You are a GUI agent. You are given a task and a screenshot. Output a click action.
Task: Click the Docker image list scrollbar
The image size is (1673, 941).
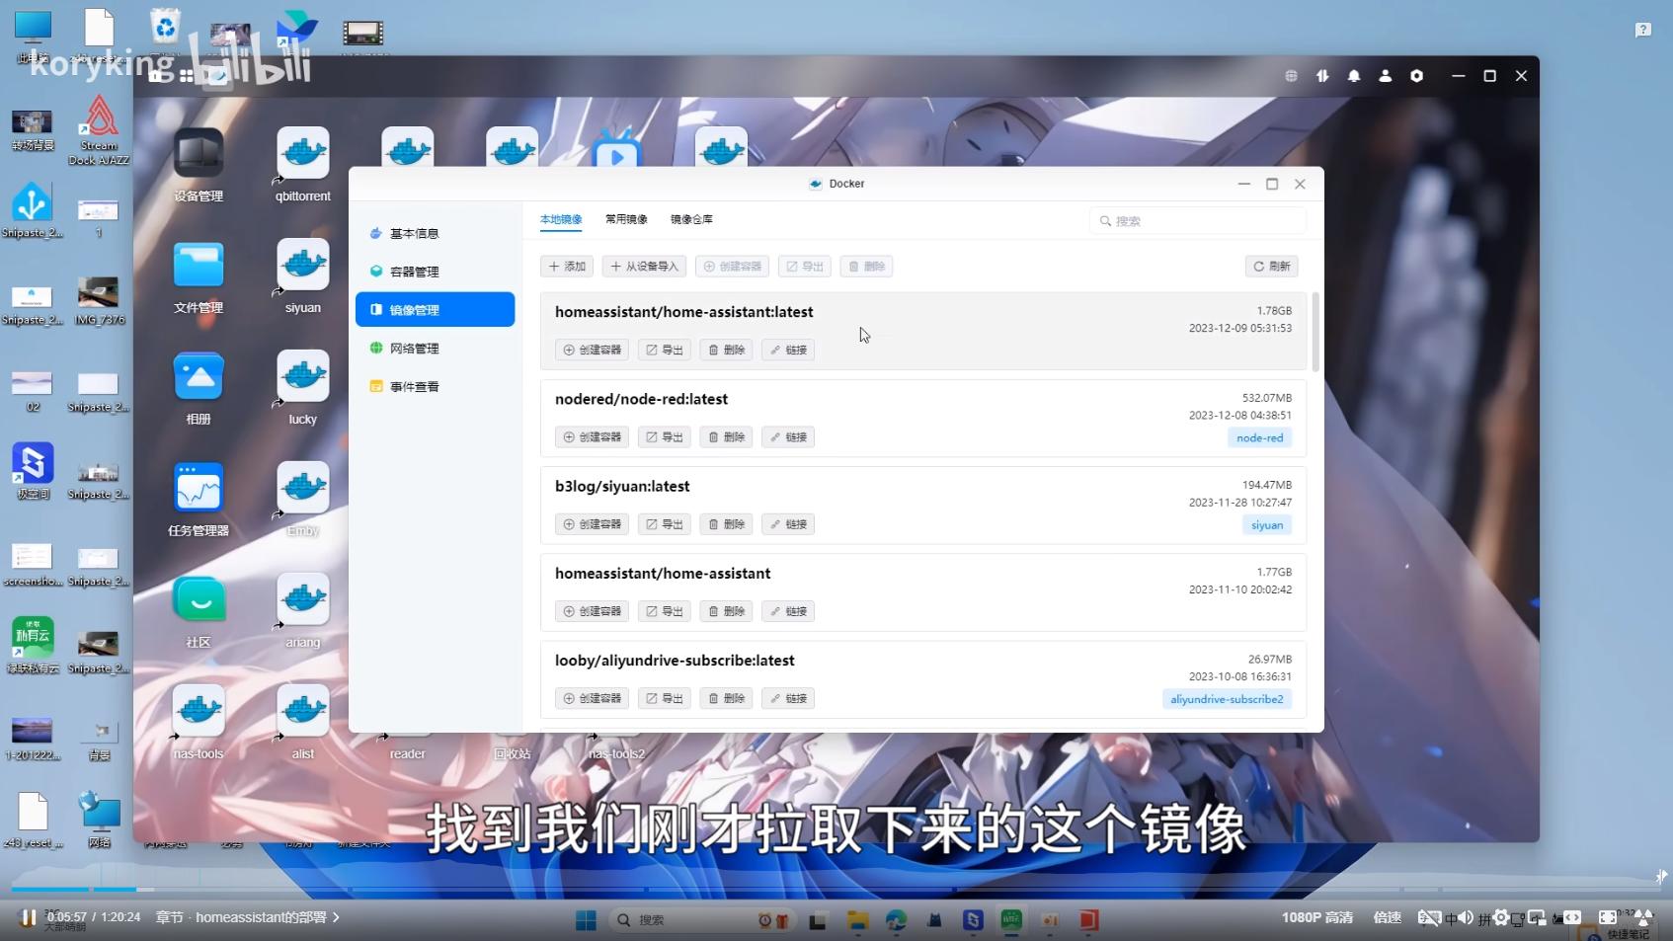point(1315,332)
